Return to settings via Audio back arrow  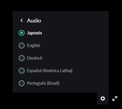[x=22, y=20]
